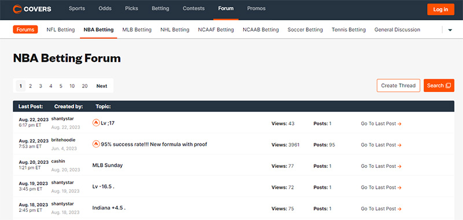Image resolution: width=463 pixels, height=220 pixels.
Task: Switch to the Tennis Betting tab
Action: click(x=349, y=30)
